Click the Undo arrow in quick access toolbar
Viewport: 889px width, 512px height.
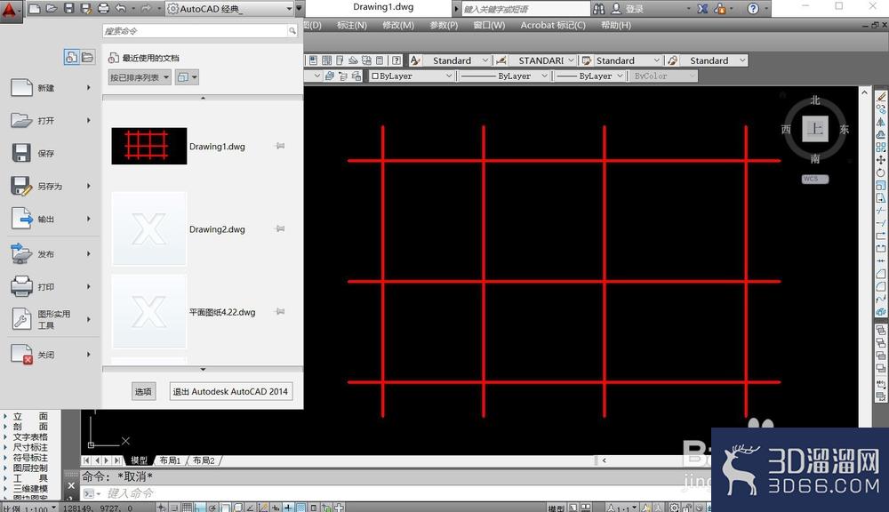pyautogui.click(x=120, y=9)
